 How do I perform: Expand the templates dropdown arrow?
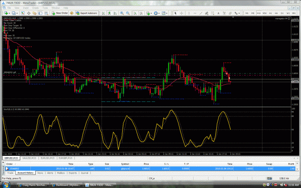click(x=167, y=13)
